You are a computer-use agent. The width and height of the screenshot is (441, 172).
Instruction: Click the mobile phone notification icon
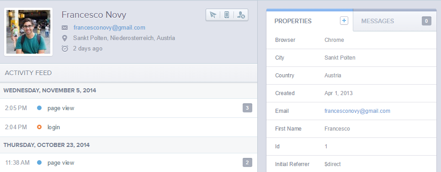227,15
